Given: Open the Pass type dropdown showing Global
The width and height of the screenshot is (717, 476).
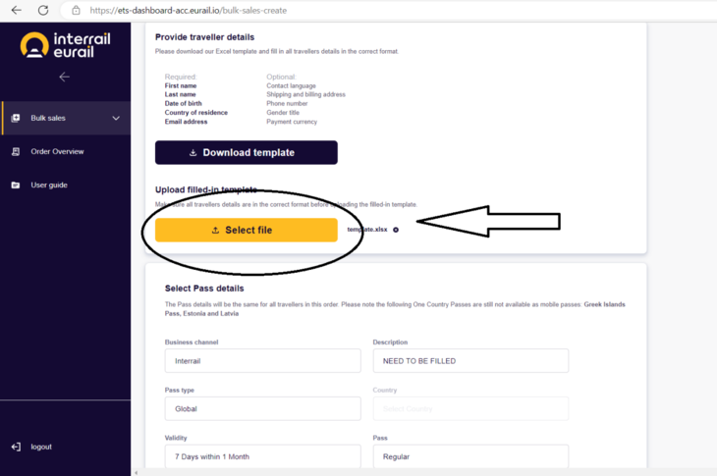Looking at the screenshot, I should [x=263, y=409].
